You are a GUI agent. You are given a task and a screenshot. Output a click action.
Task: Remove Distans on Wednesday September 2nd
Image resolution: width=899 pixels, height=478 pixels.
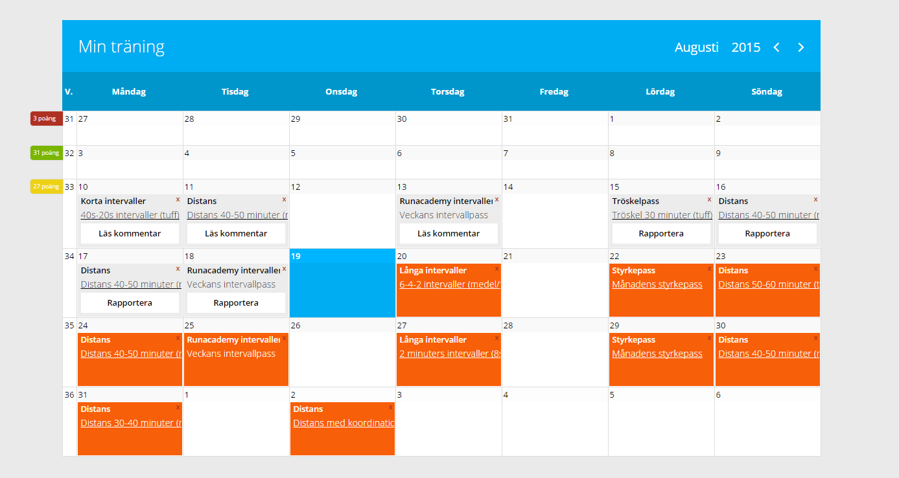click(x=390, y=407)
